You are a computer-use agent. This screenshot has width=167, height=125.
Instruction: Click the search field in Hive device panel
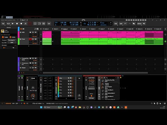pyautogui.click(x=111, y=78)
